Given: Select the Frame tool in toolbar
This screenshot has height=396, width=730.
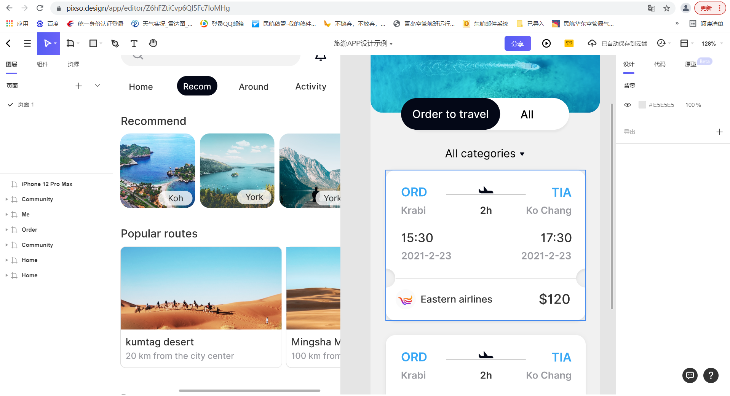Looking at the screenshot, I should [70, 43].
